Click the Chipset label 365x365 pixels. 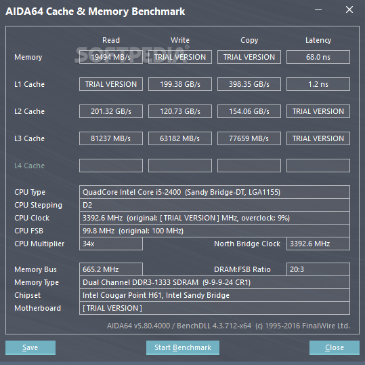27,296
